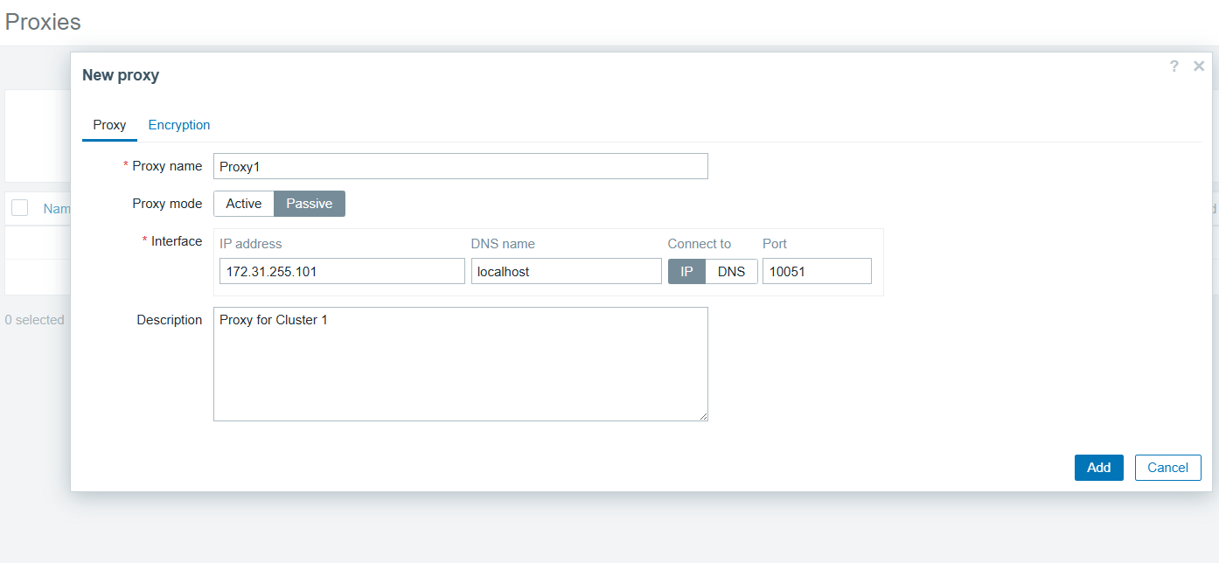Grab the Description textarea resize handle
1219x563 pixels.
click(703, 416)
